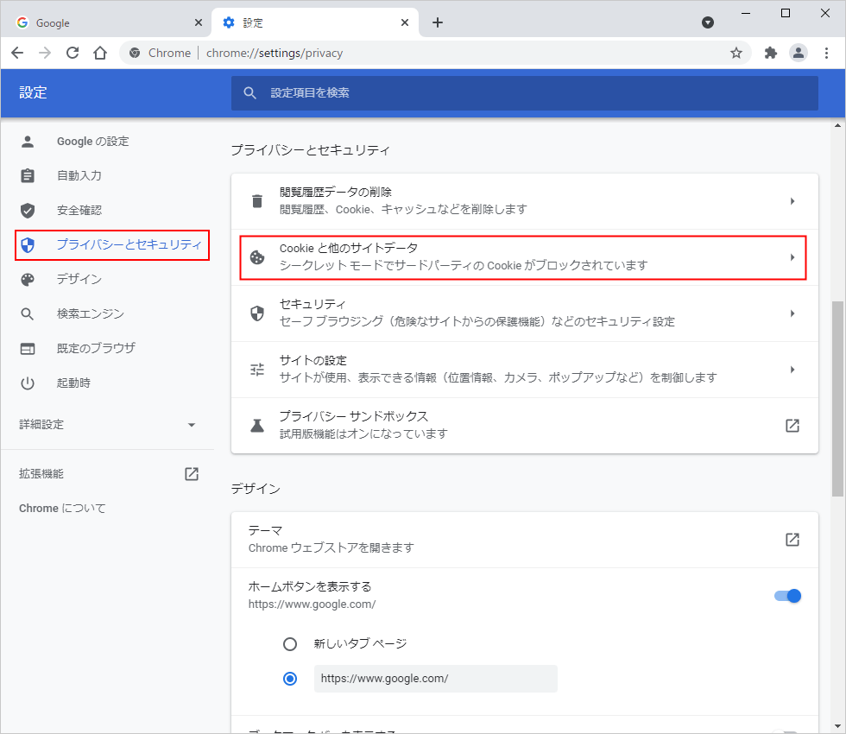
Task: Open サイトの設定 via its right arrow
Action: click(792, 370)
